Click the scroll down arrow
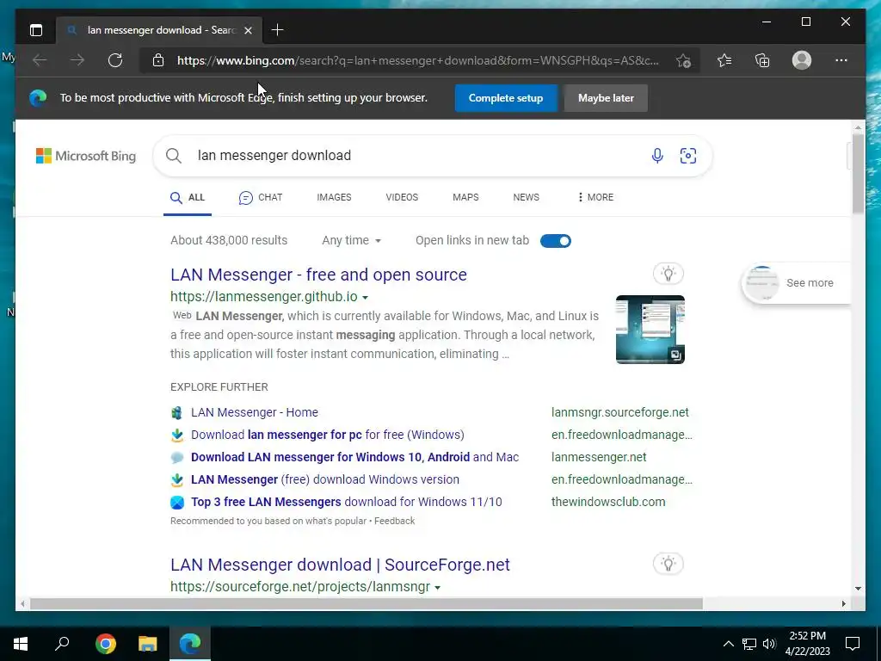The height and width of the screenshot is (661, 881). point(858,589)
